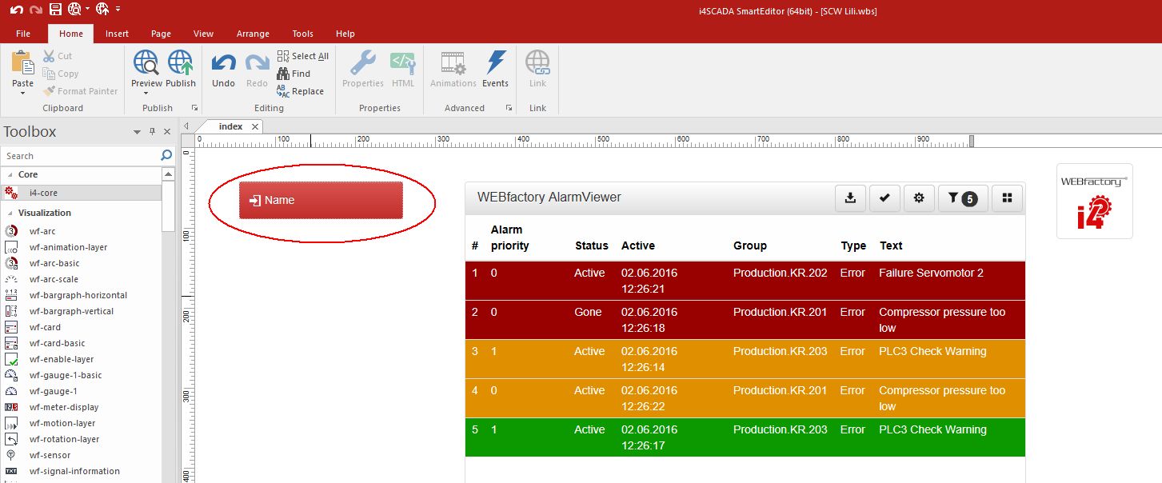The image size is (1162, 483).
Task: Select wf-card toolbox item
Action: 82,327
